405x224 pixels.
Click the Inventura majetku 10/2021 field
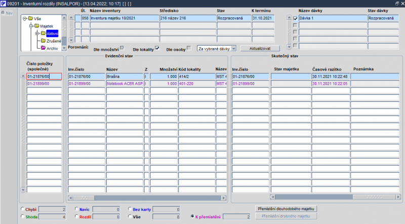(x=125, y=18)
